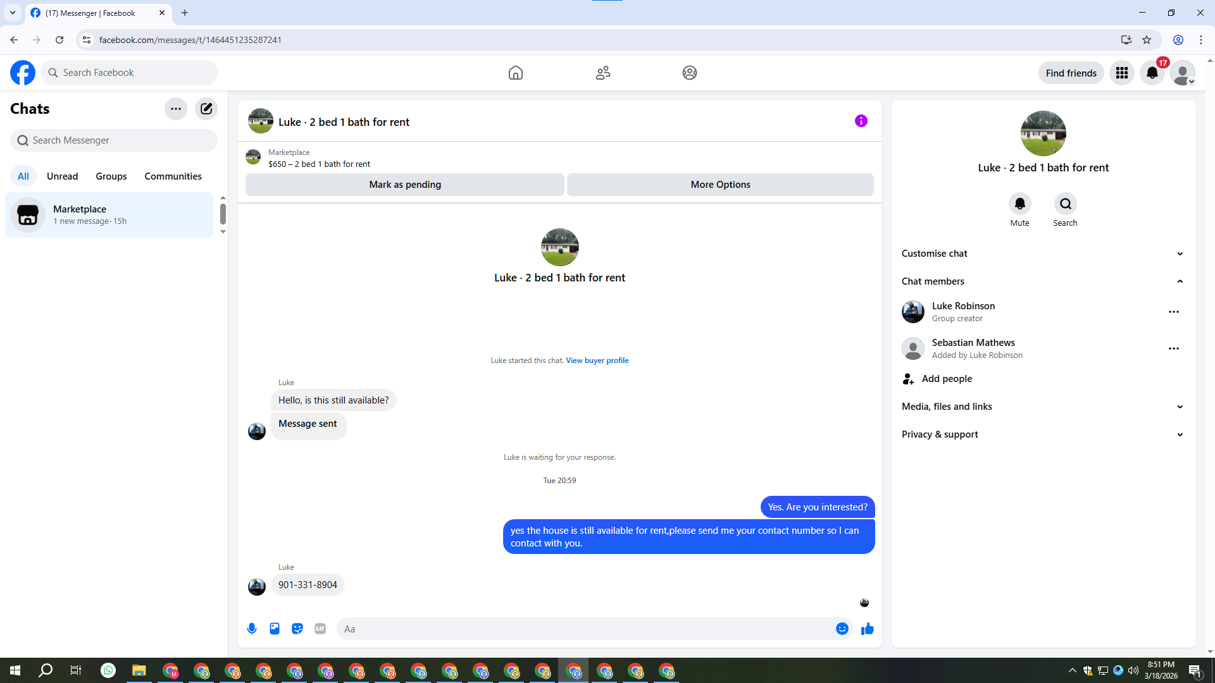Click the message text input field
The width and height of the screenshot is (1215, 683).
[585, 629]
